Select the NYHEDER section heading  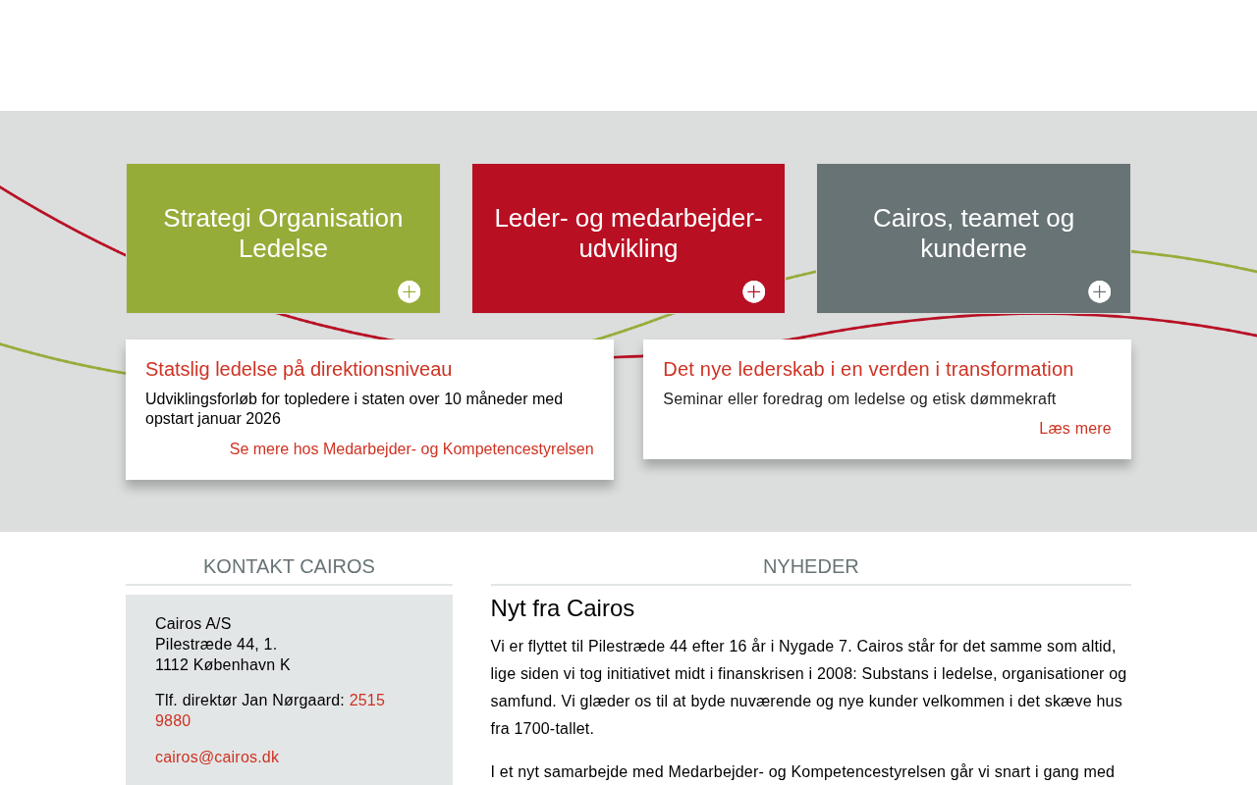811,566
